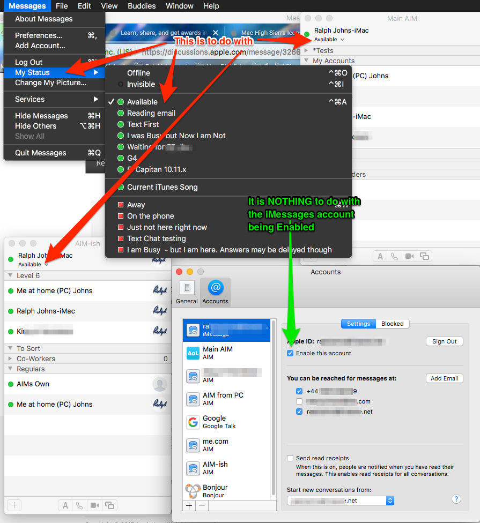
Task: Collapse the "Level 6" buddy group
Action: (x=11, y=275)
